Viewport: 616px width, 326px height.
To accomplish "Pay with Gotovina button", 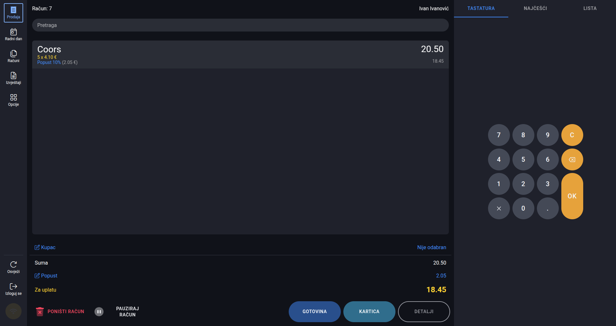I will coord(314,312).
